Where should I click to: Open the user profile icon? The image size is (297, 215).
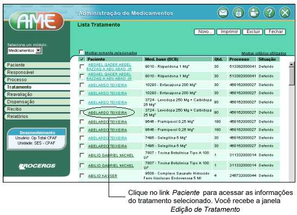[x=254, y=13]
